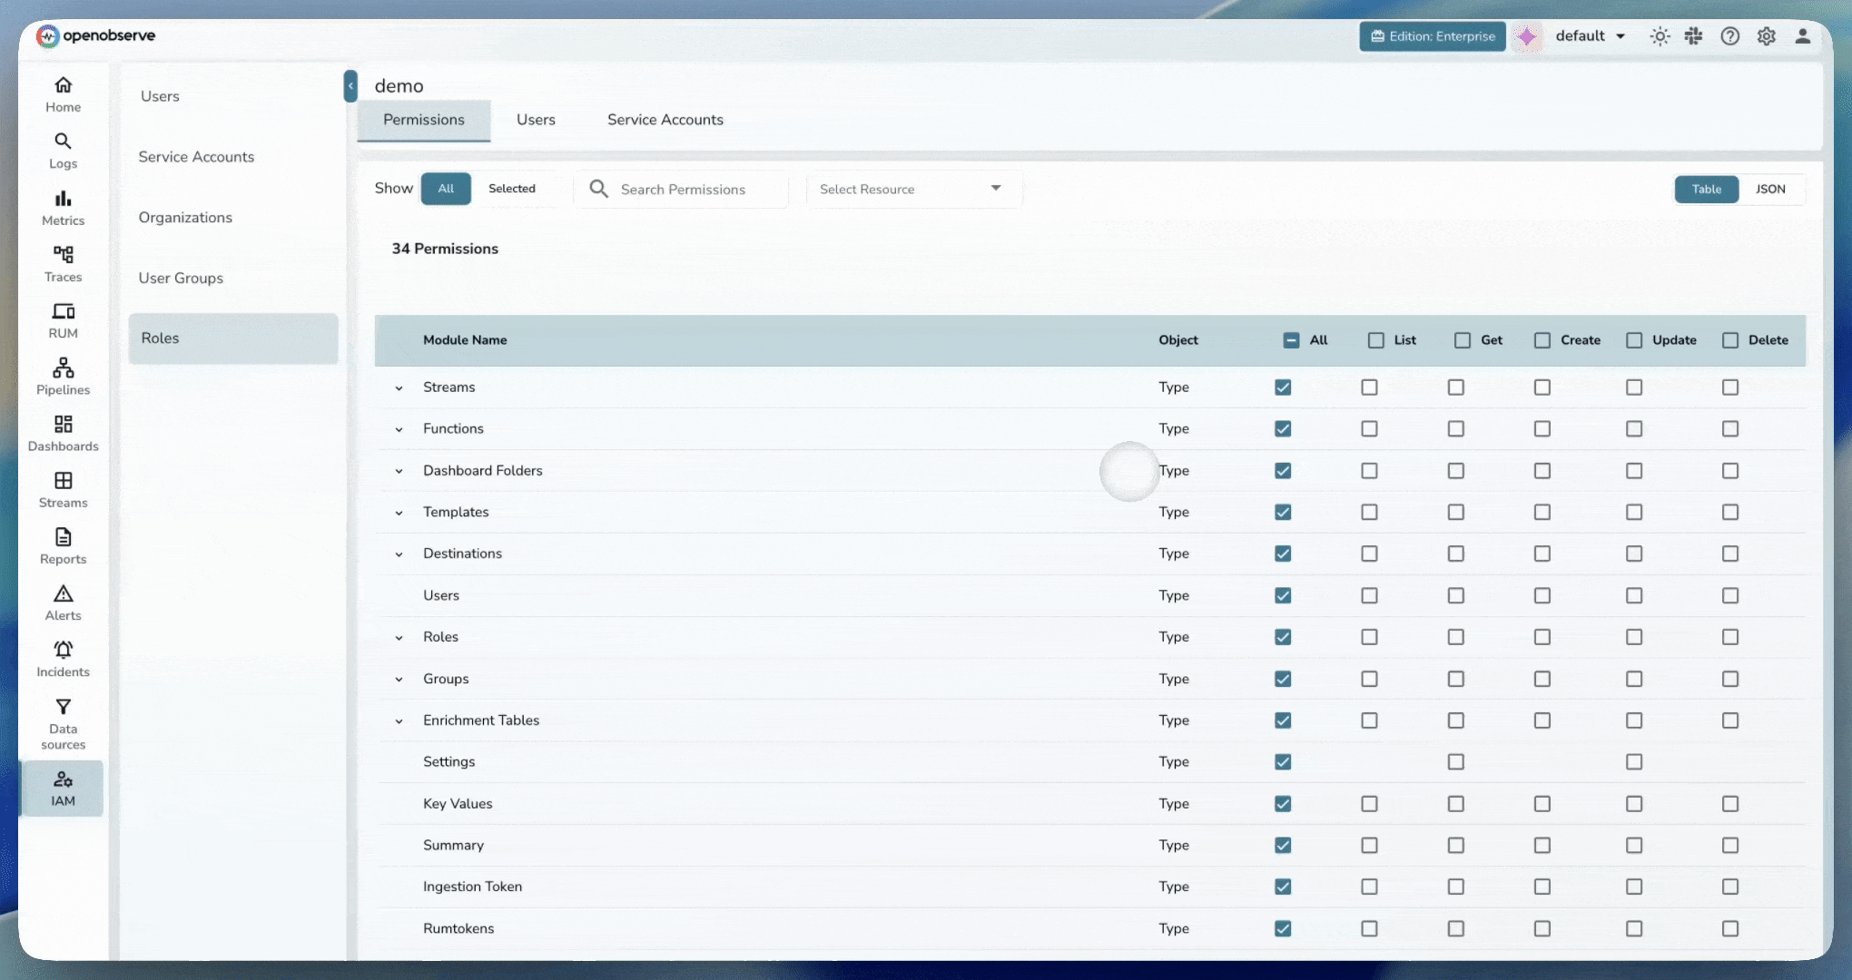Image resolution: width=1852 pixels, height=980 pixels.
Task: Show only Selected permissions
Action: coord(512,189)
